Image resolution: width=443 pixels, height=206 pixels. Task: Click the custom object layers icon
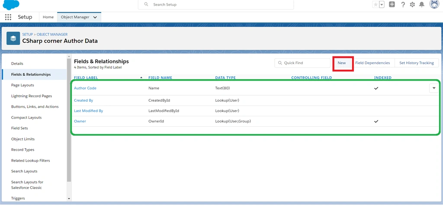(x=13, y=38)
